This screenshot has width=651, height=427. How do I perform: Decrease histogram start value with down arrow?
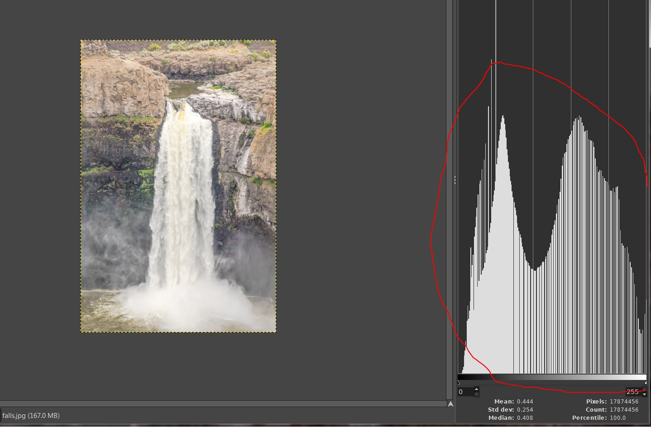tap(477, 394)
